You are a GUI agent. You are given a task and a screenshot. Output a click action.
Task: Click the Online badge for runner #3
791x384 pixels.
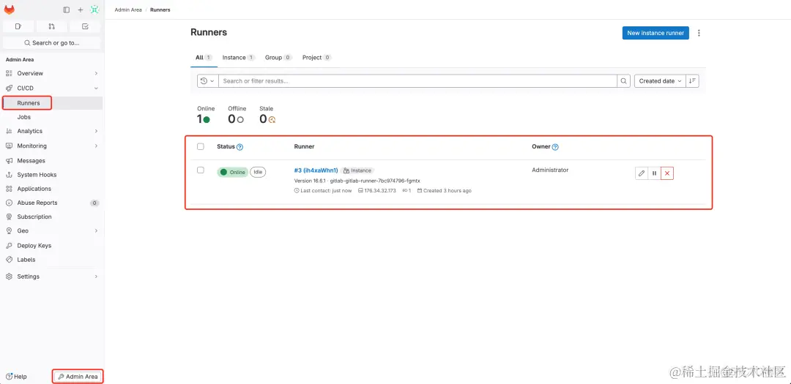coord(233,173)
